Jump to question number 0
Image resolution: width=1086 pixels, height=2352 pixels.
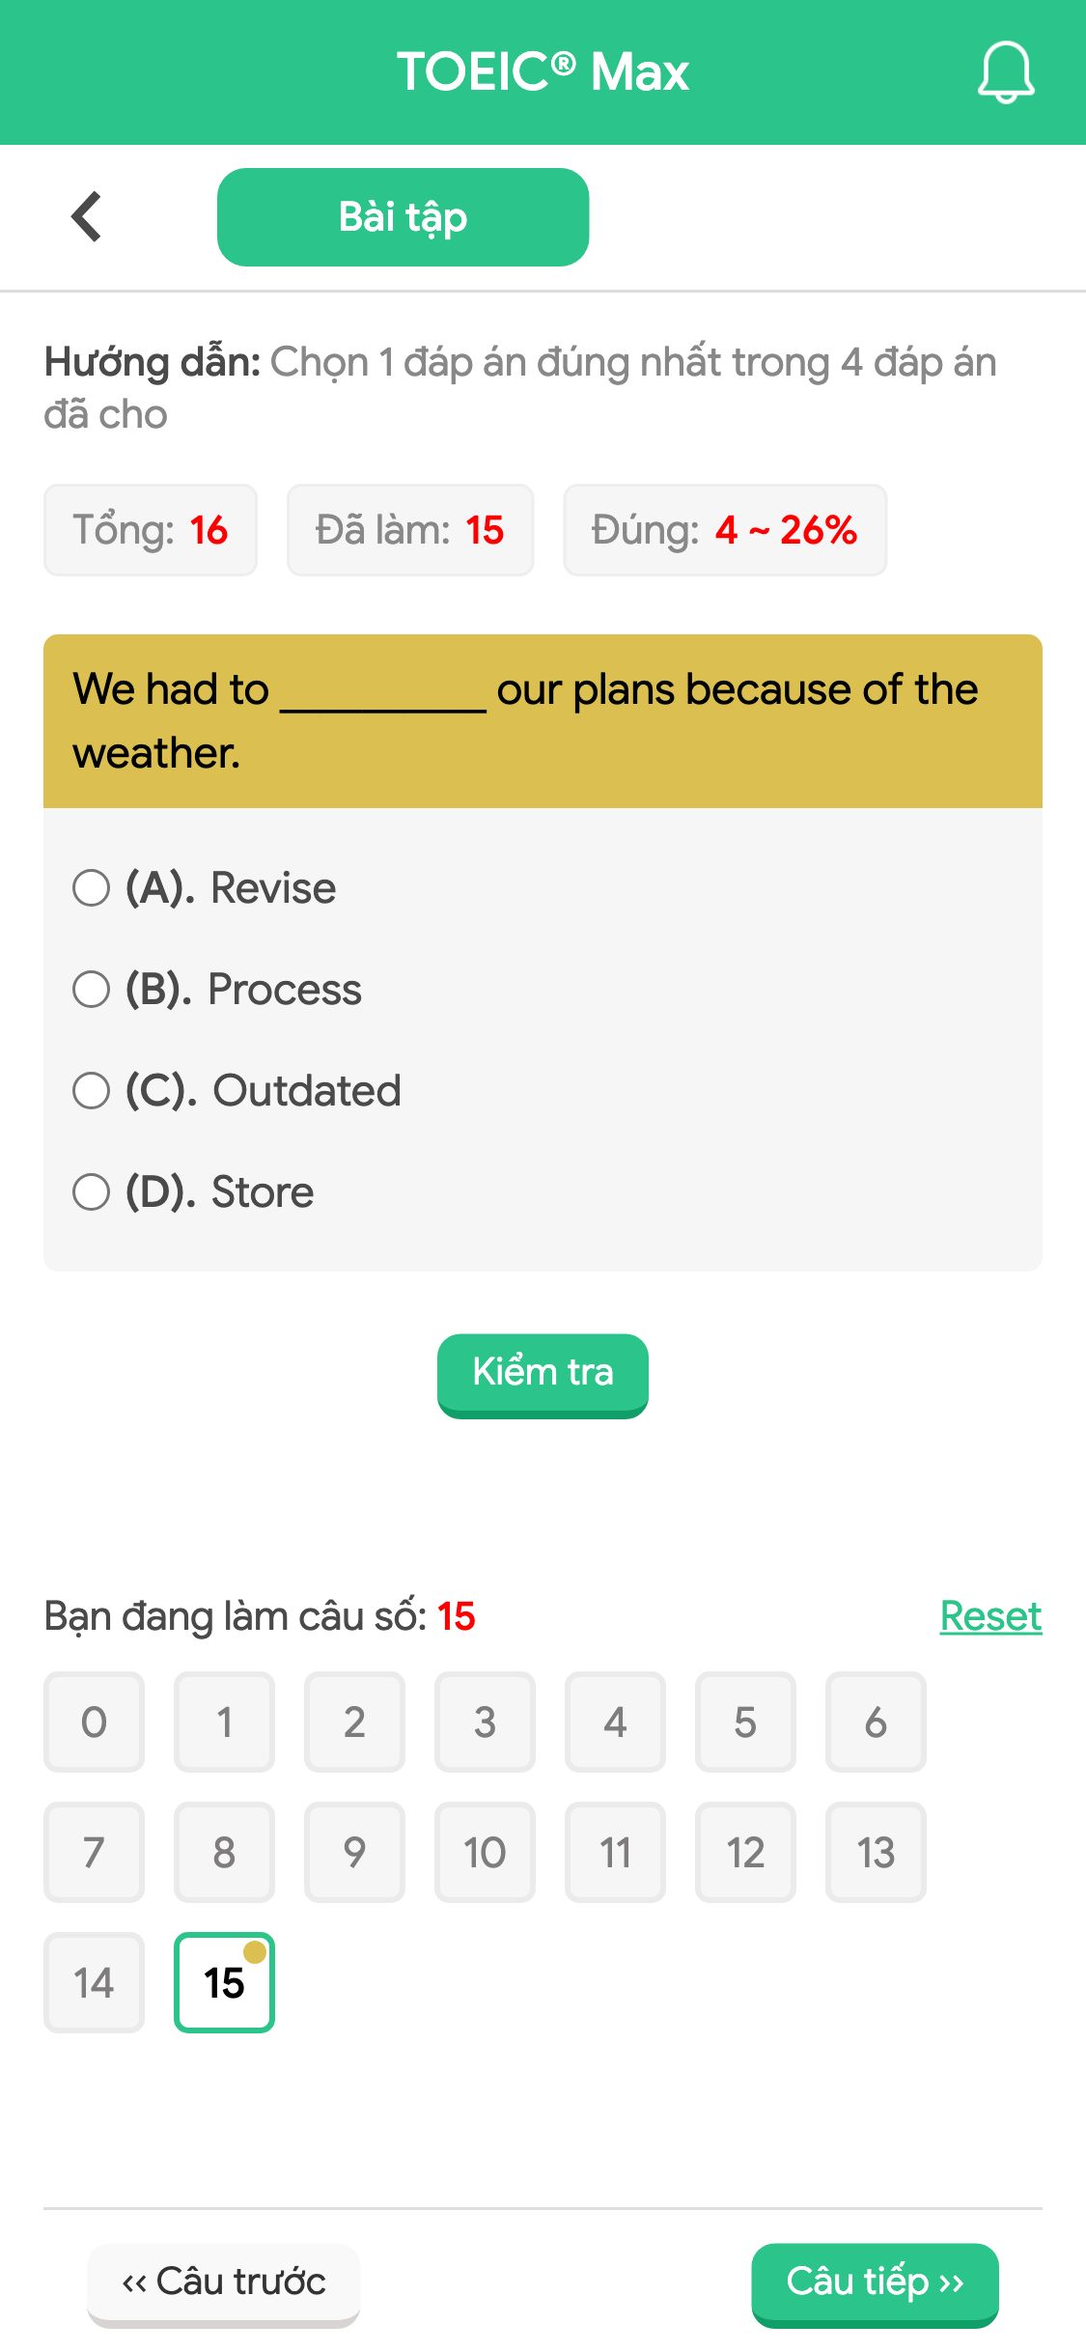[x=94, y=1722]
